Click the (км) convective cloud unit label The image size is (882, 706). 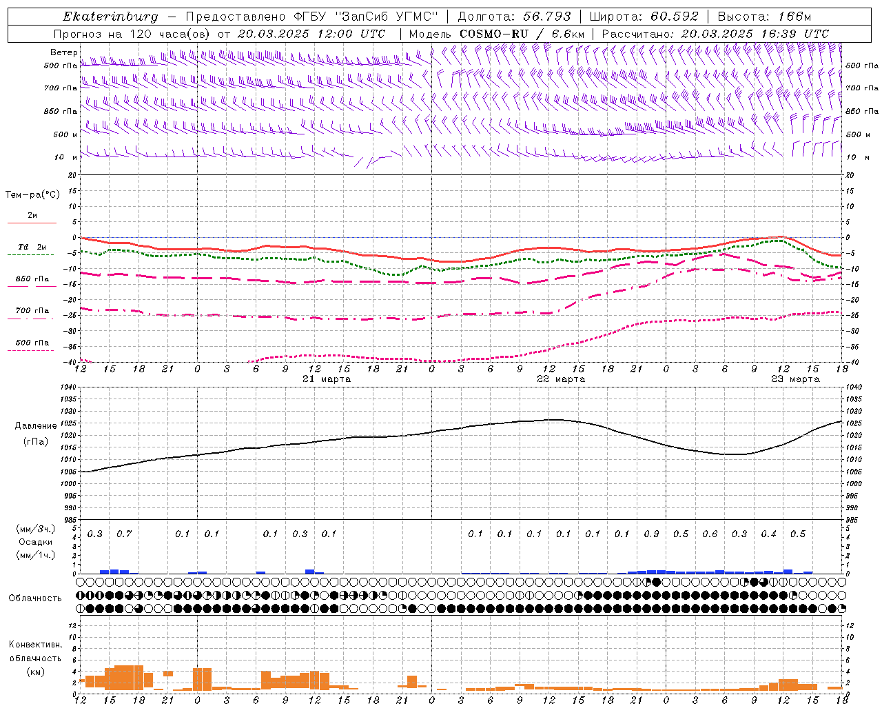[x=35, y=672]
